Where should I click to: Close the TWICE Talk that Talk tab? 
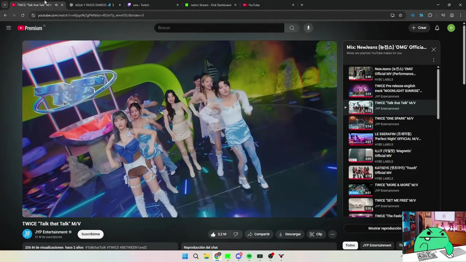(62, 5)
